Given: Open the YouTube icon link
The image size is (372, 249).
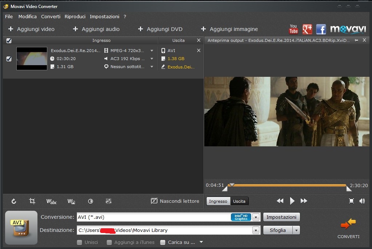Looking at the screenshot, I should 293,29.
